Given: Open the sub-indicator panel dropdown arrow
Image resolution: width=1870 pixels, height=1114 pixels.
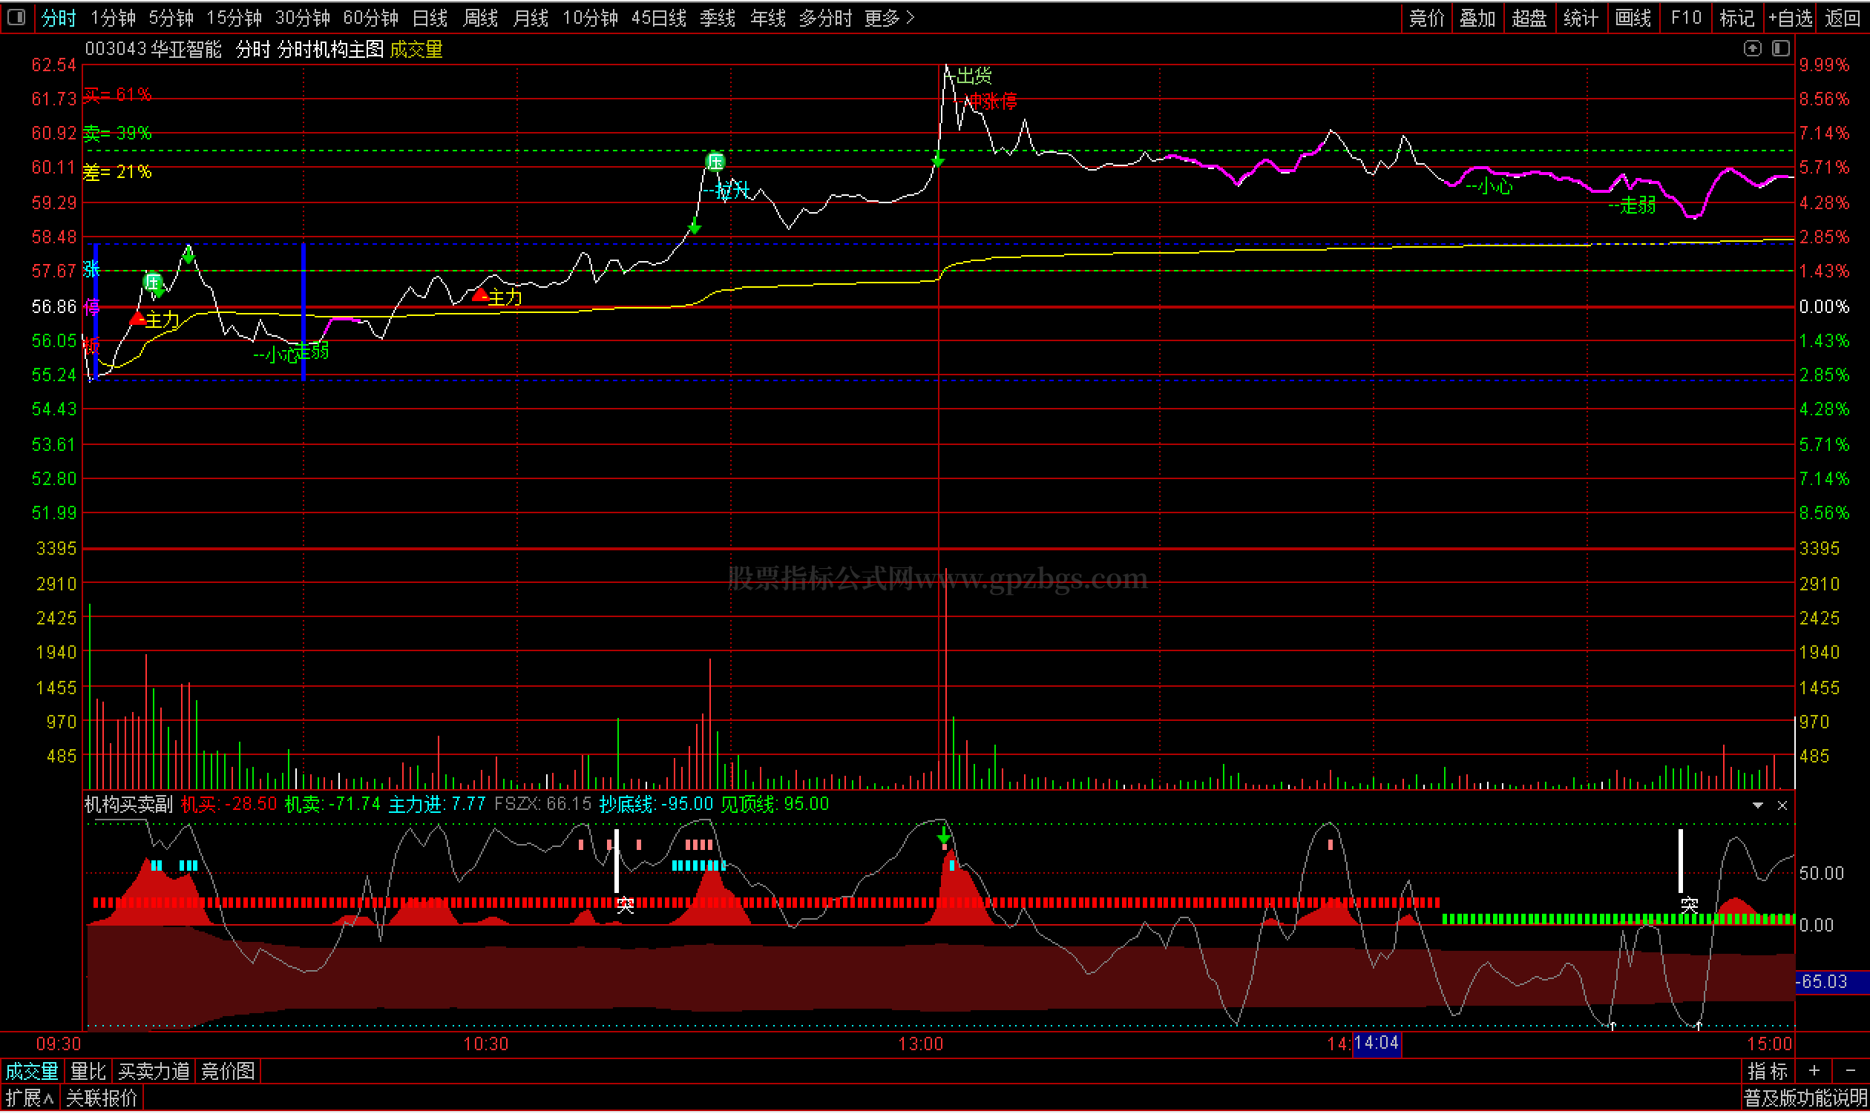Looking at the screenshot, I should pyautogui.click(x=1757, y=805).
